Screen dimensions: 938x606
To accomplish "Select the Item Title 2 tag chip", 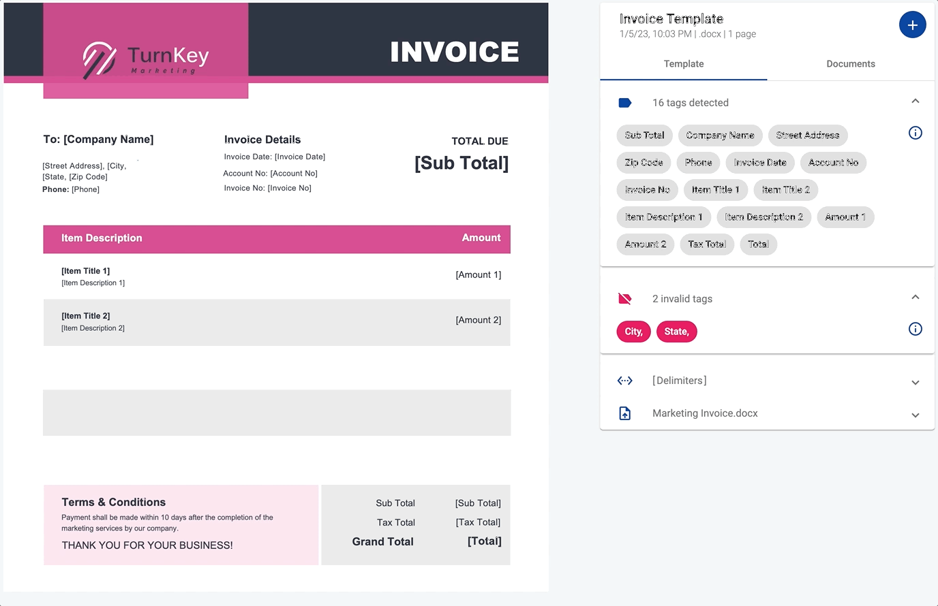I will (785, 190).
